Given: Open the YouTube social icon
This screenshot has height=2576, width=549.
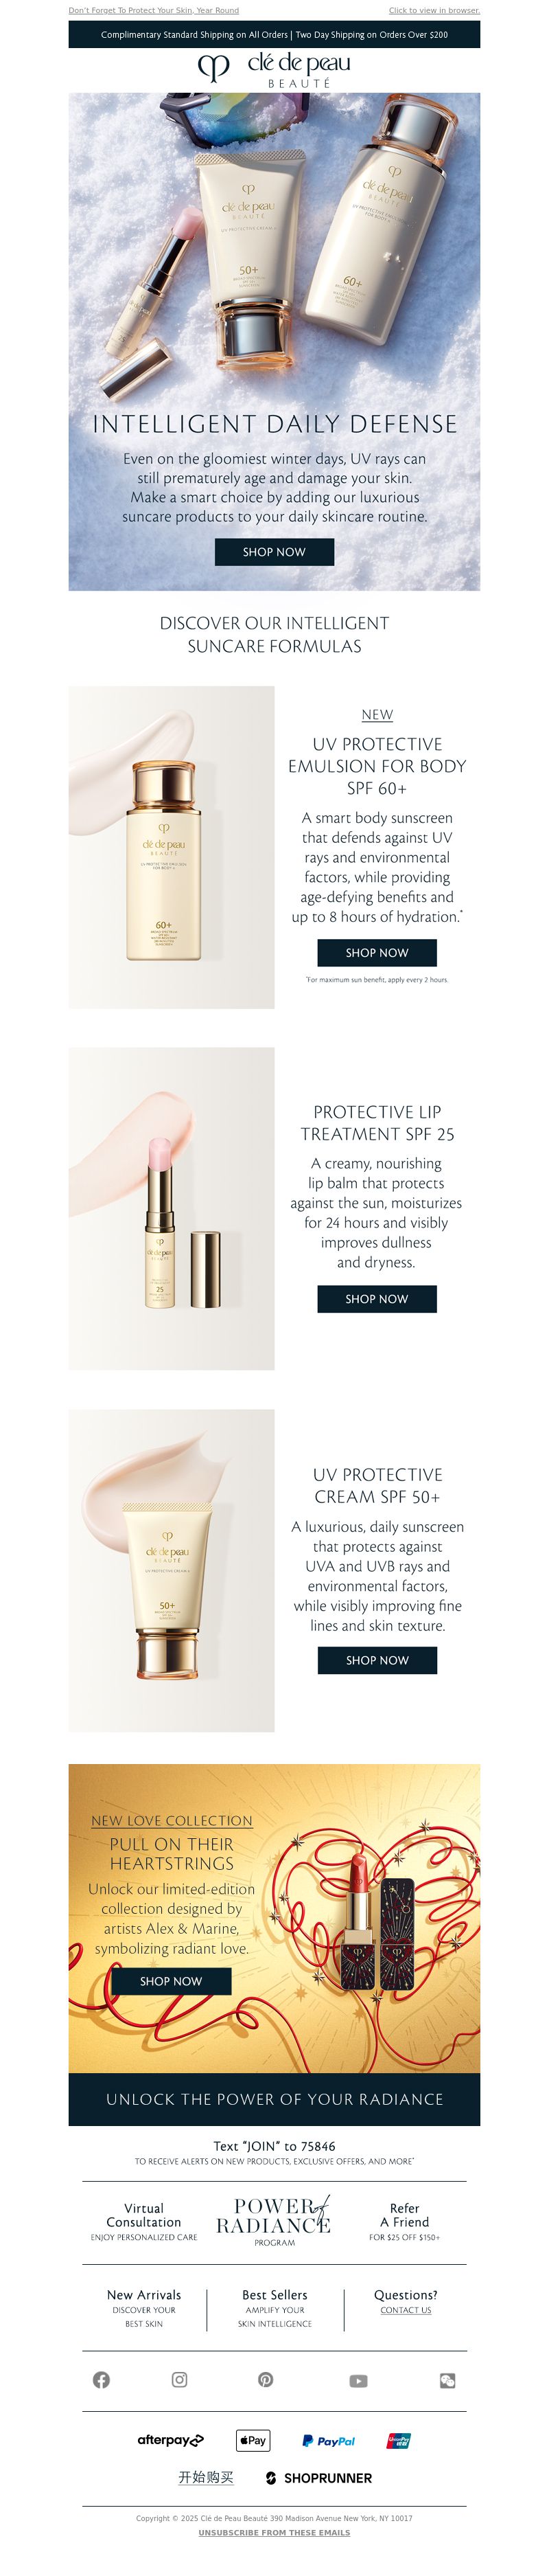Looking at the screenshot, I should click(x=358, y=2381).
